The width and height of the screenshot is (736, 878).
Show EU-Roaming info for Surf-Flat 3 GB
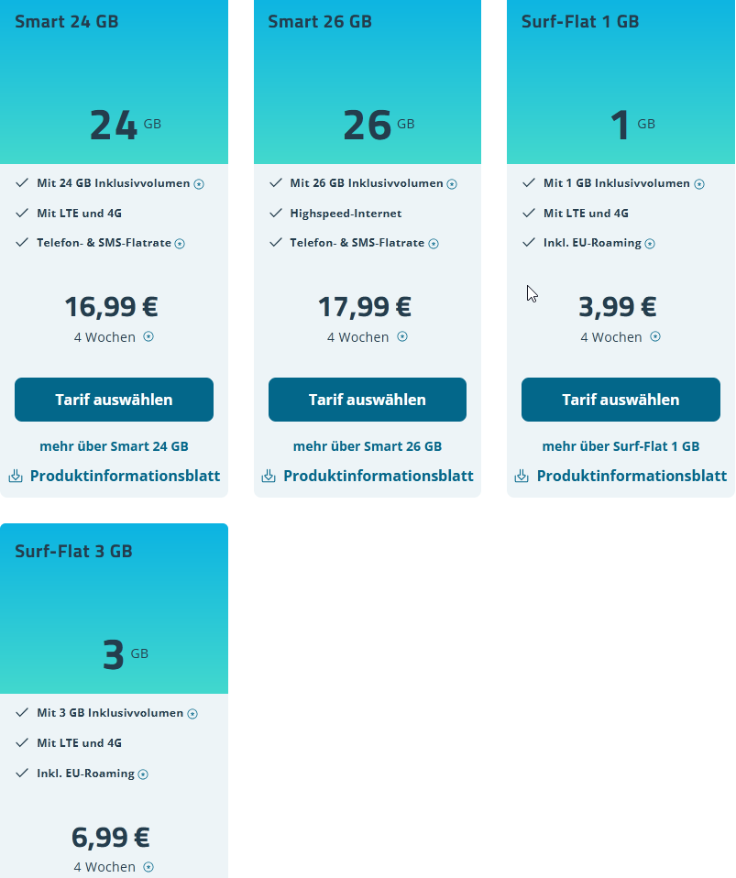coord(143,774)
